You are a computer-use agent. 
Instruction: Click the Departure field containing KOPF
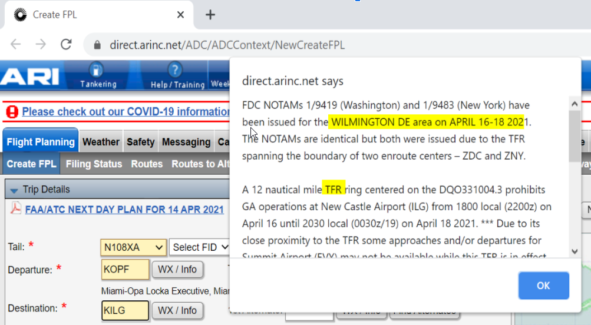pos(125,270)
